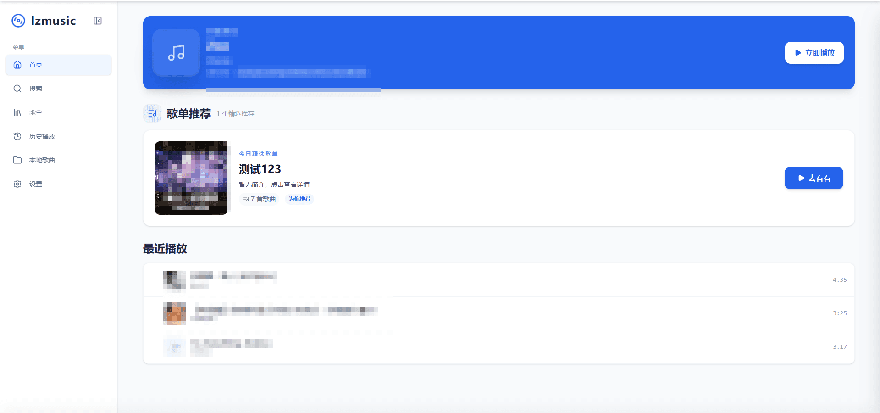The height and width of the screenshot is (413, 880).
Task: Open the 歌单 menu item
Action: [x=35, y=112]
